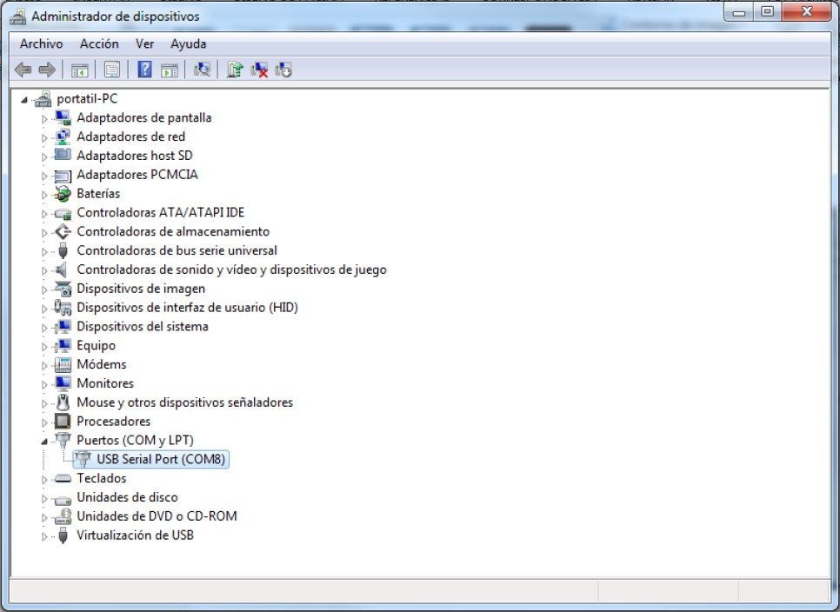Expand Virtualización de USB node
The width and height of the screenshot is (840, 612).
pos(44,536)
